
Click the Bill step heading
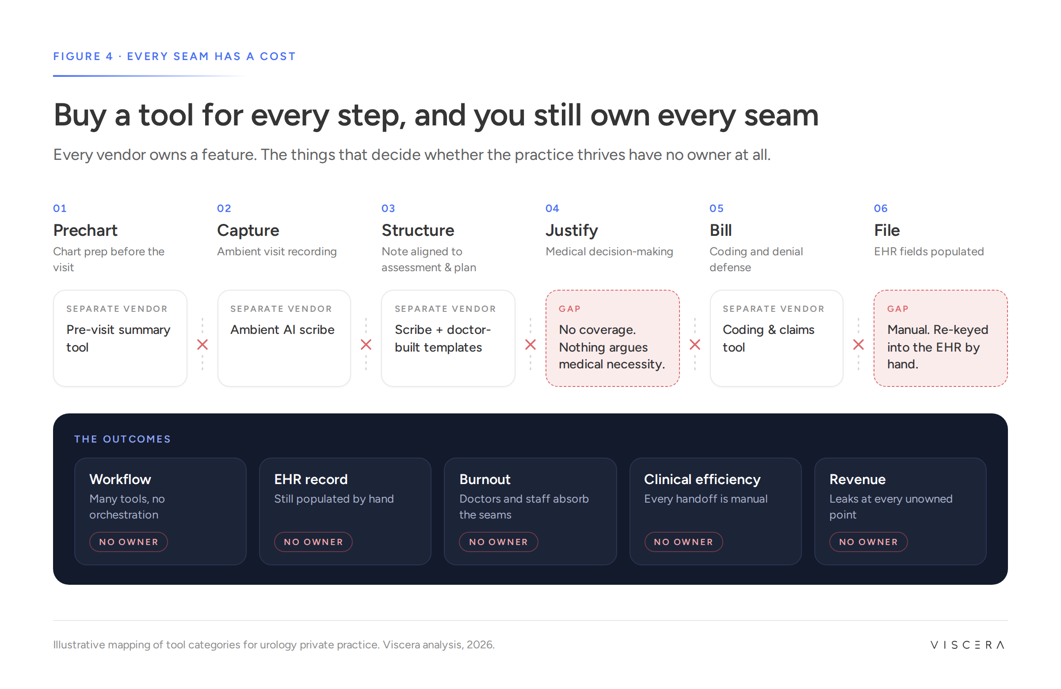pos(721,230)
